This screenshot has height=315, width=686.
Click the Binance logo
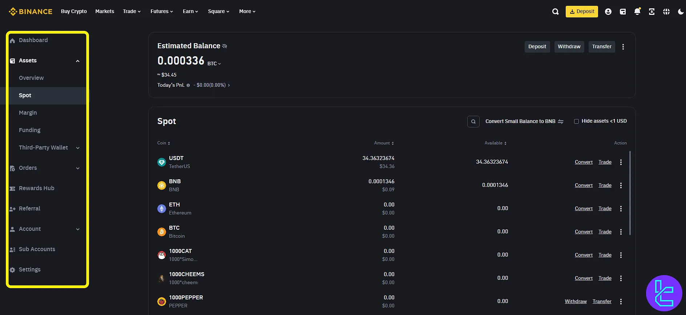click(x=31, y=12)
